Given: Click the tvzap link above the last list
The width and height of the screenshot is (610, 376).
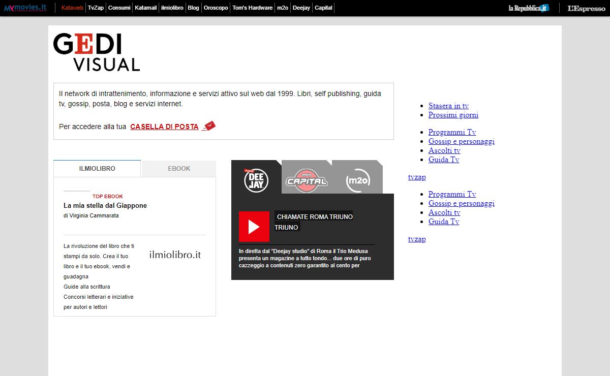Looking at the screenshot, I should pos(417,177).
